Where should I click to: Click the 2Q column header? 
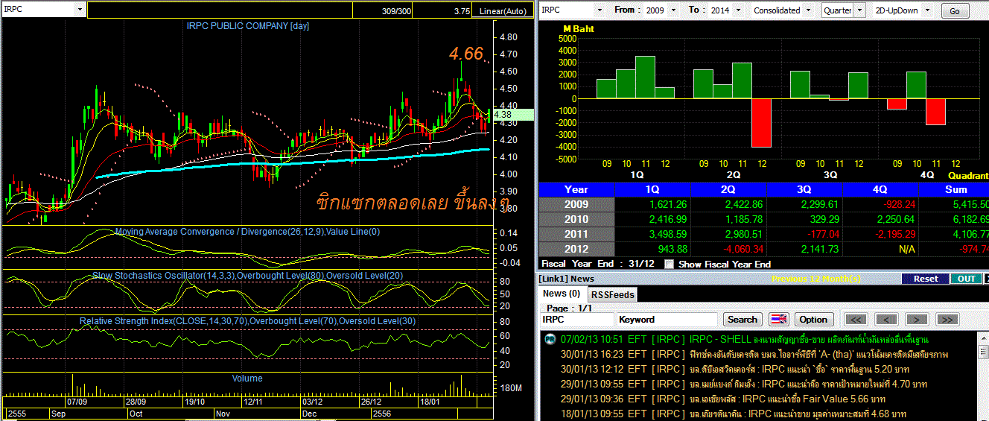pos(729,189)
